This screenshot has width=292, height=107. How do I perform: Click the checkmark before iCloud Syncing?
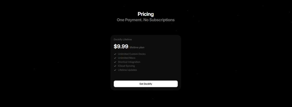[x=115, y=66]
